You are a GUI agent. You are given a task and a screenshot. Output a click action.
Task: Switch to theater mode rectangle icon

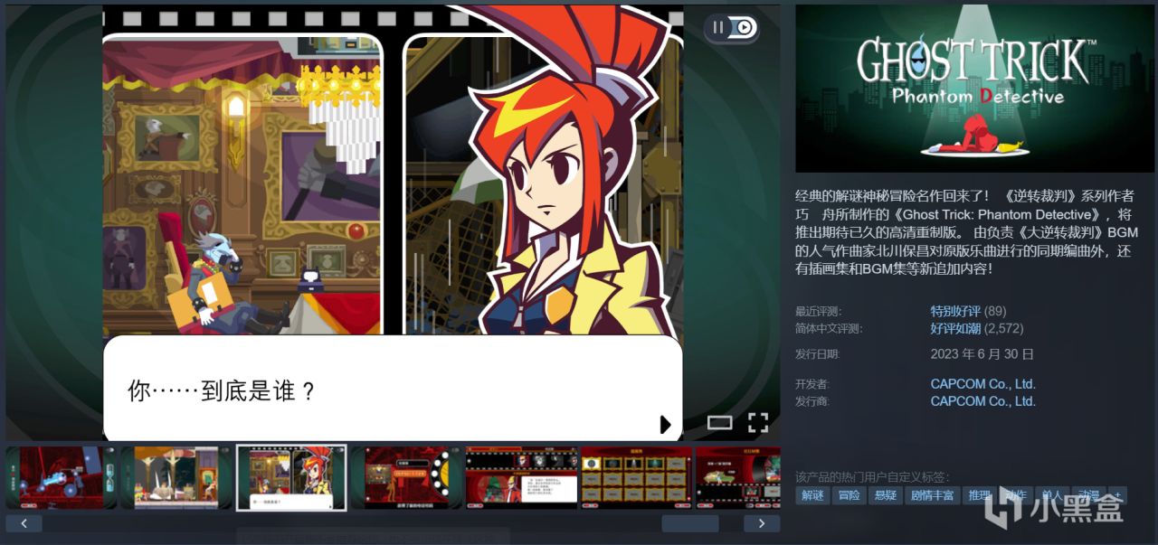pyautogui.click(x=719, y=422)
